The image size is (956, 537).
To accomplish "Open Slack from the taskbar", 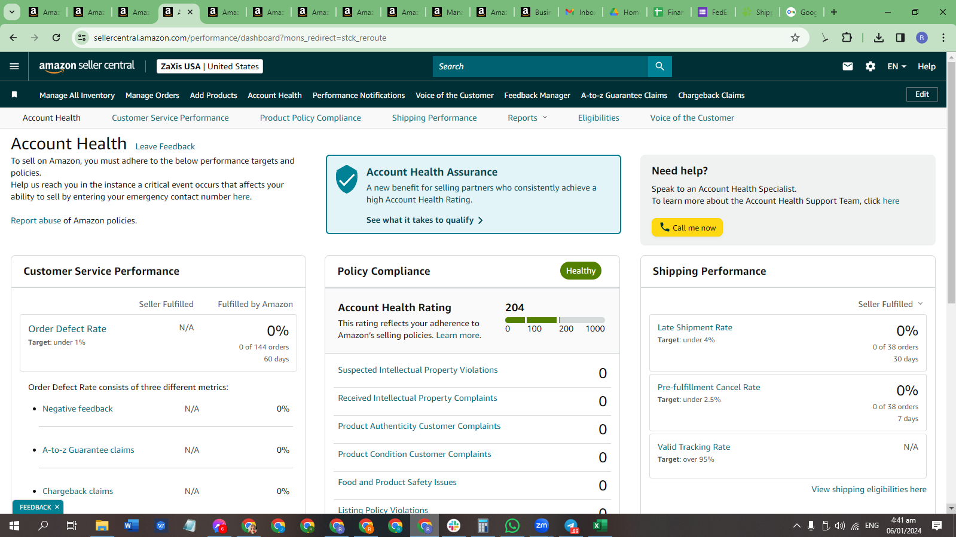I will point(454,526).
